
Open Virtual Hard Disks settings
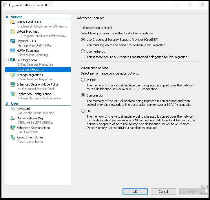[28, 22]
